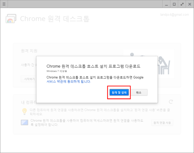Maximize the window using square icon

[174, 4]
